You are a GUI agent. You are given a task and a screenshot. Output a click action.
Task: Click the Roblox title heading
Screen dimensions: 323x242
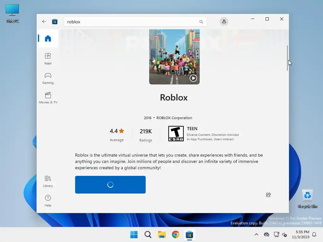pos(174,97)
